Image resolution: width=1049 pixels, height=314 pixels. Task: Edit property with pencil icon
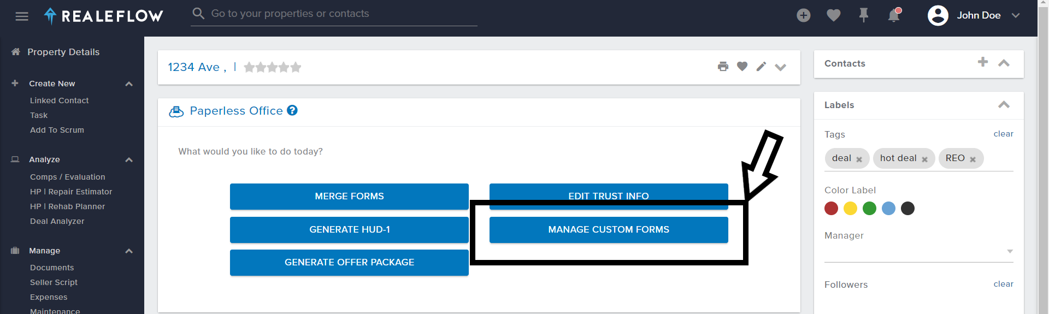761,67
